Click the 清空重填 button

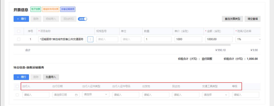click(252, 19)
